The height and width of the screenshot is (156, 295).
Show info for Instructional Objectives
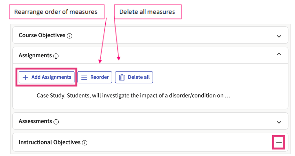point(84,143)
